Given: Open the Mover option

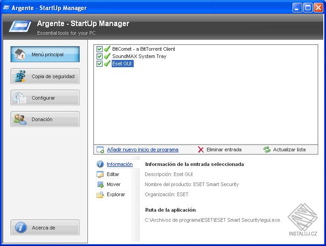Looking at the screenshot, I should coord(114,184).
